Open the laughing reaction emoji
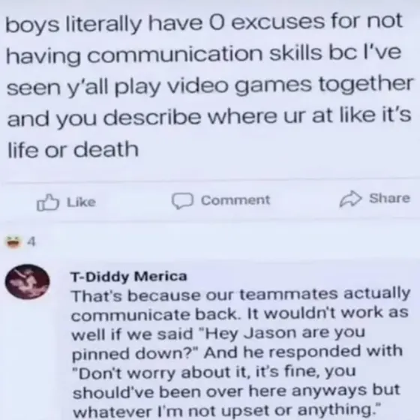420x420 pixels. 13,241
